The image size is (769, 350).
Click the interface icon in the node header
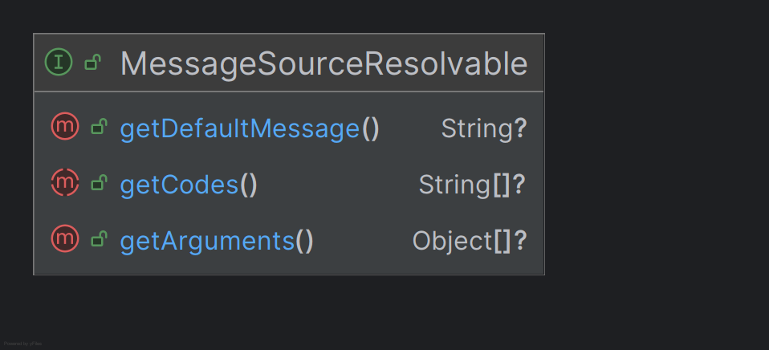[59, 63]
